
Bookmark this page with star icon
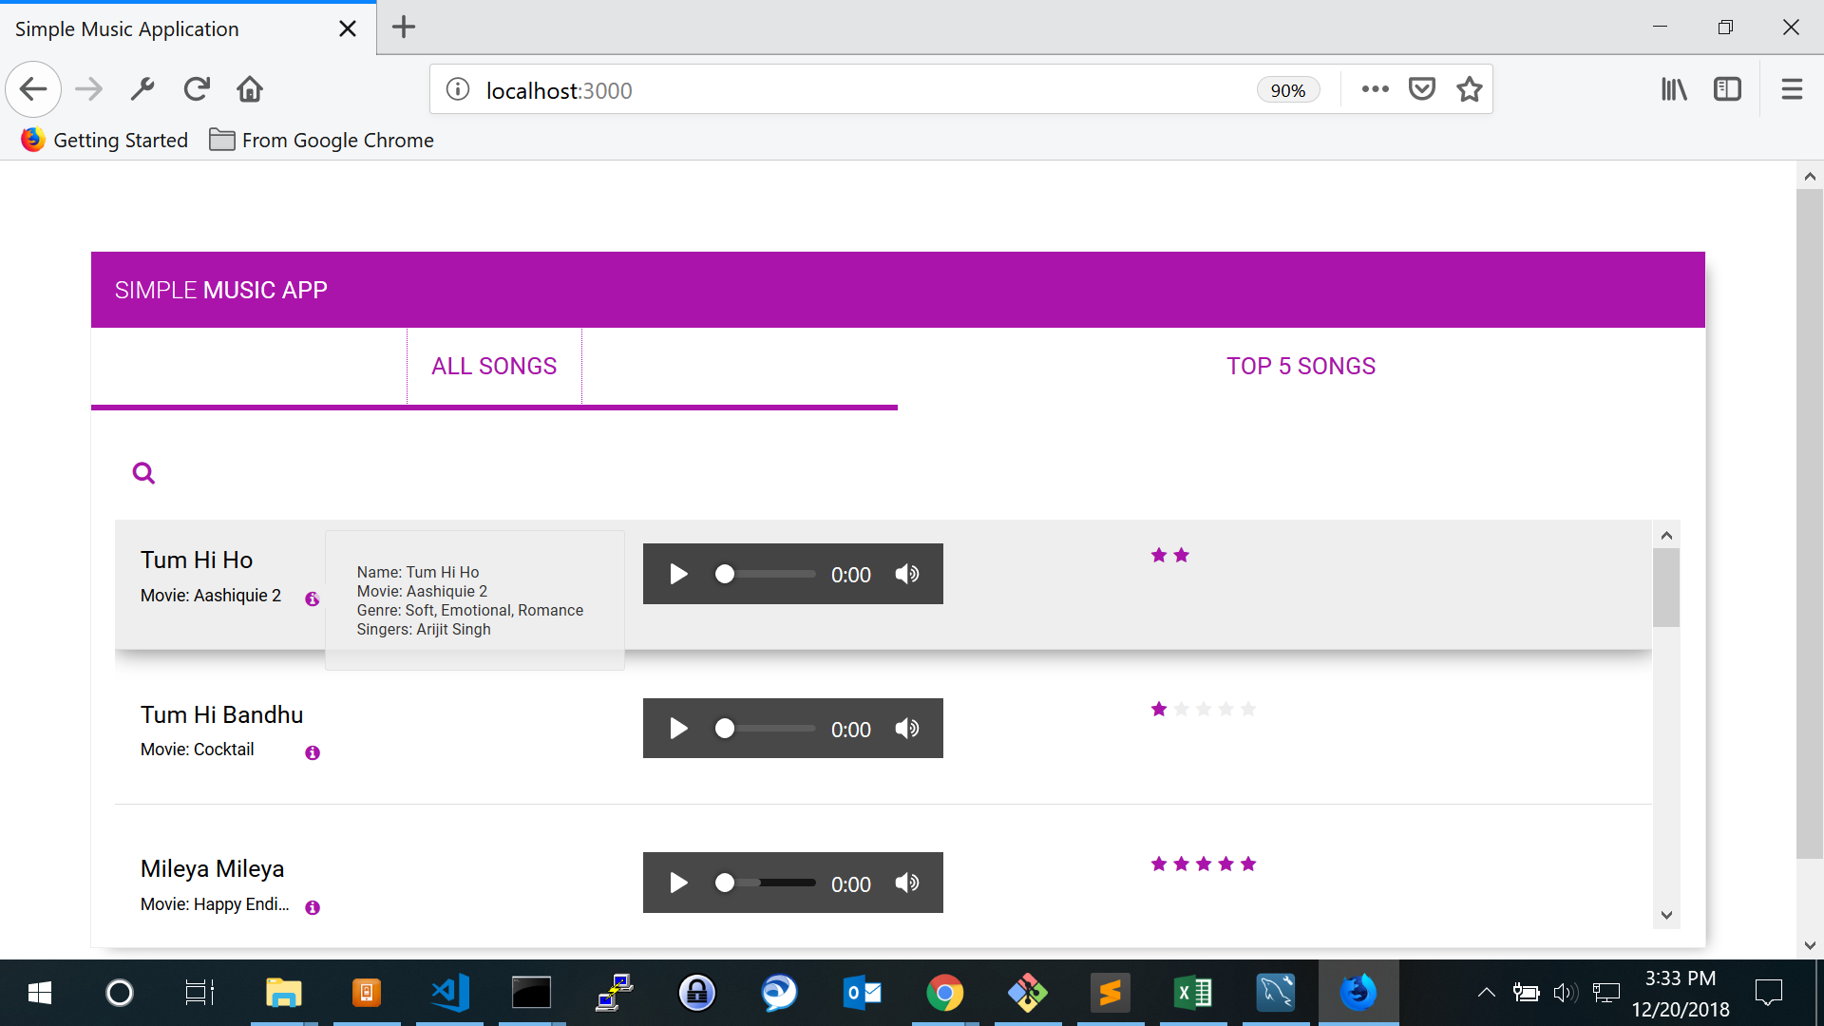pos(1470,89)
